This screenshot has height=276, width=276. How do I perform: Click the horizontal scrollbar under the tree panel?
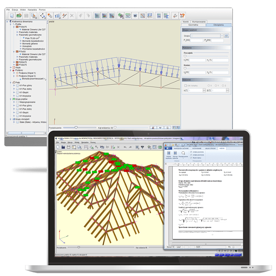(x=26, y=133)
